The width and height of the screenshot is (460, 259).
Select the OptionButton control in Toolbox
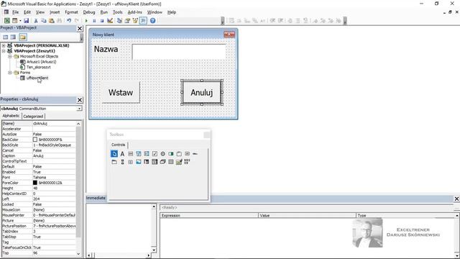[x=163, y=153]
